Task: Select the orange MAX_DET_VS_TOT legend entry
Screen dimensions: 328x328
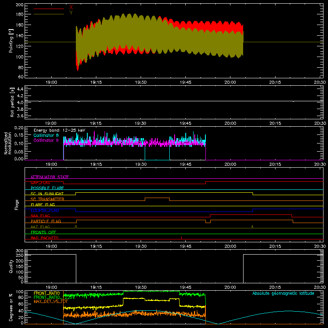Action: (x=50, y=301)
